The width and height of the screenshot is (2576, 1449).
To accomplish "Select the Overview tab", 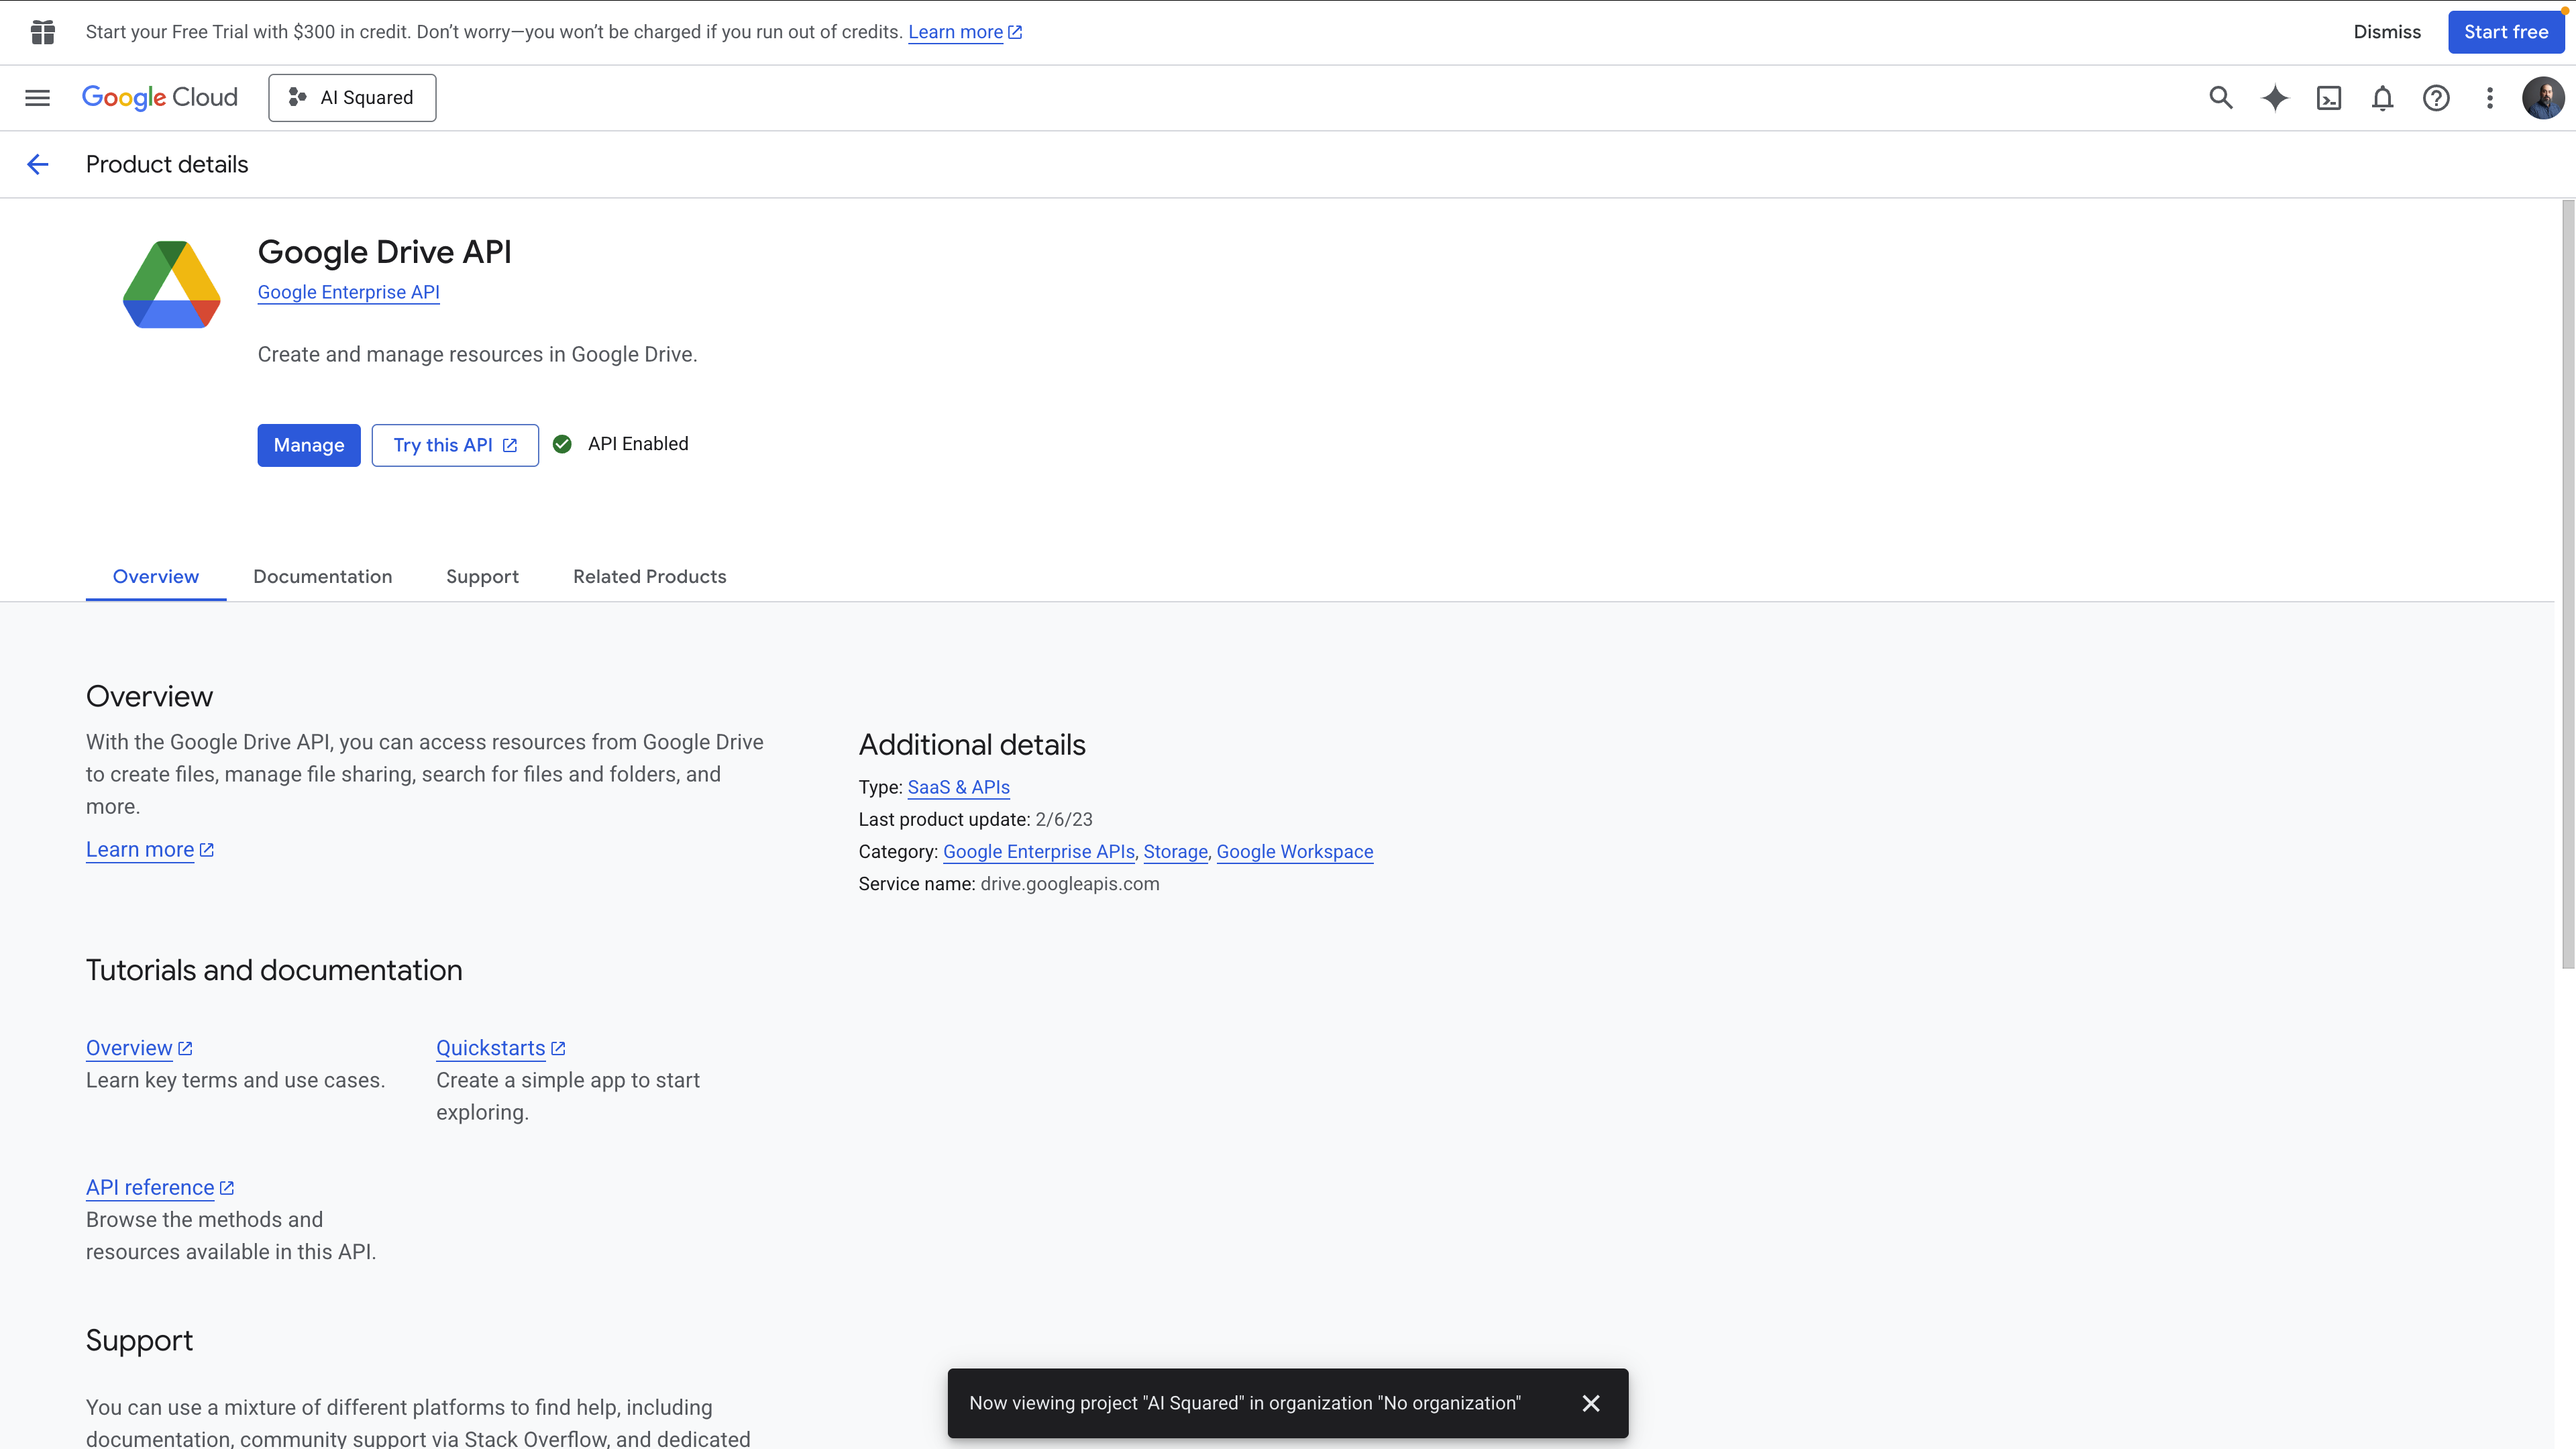I will pos(156,577).
